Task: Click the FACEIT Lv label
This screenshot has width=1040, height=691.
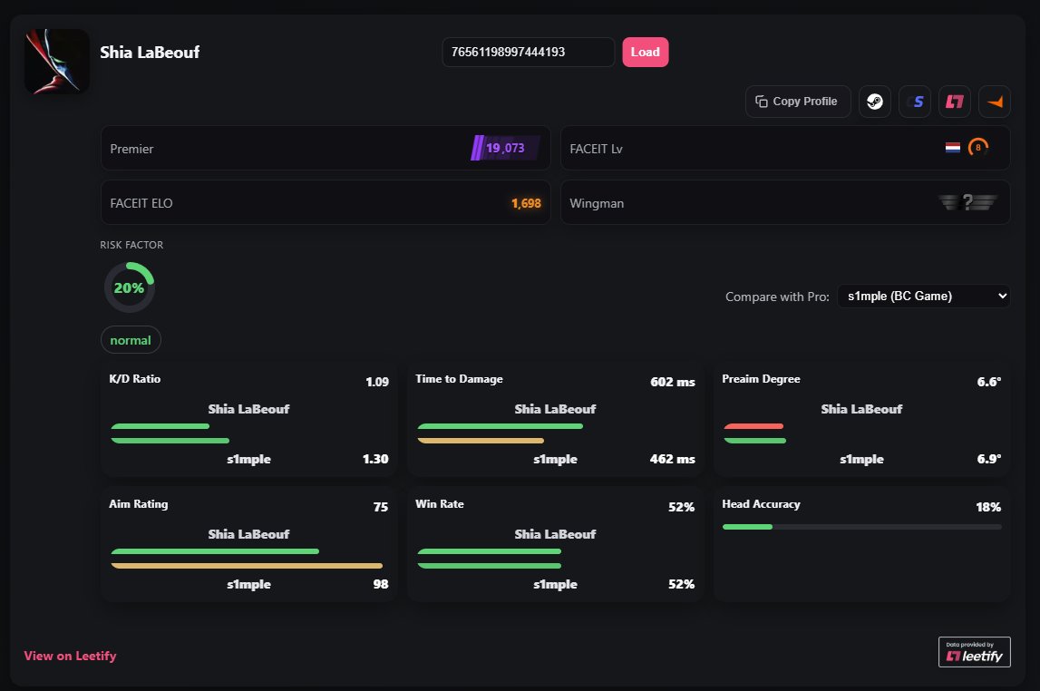Action: [x=596, y=150]
